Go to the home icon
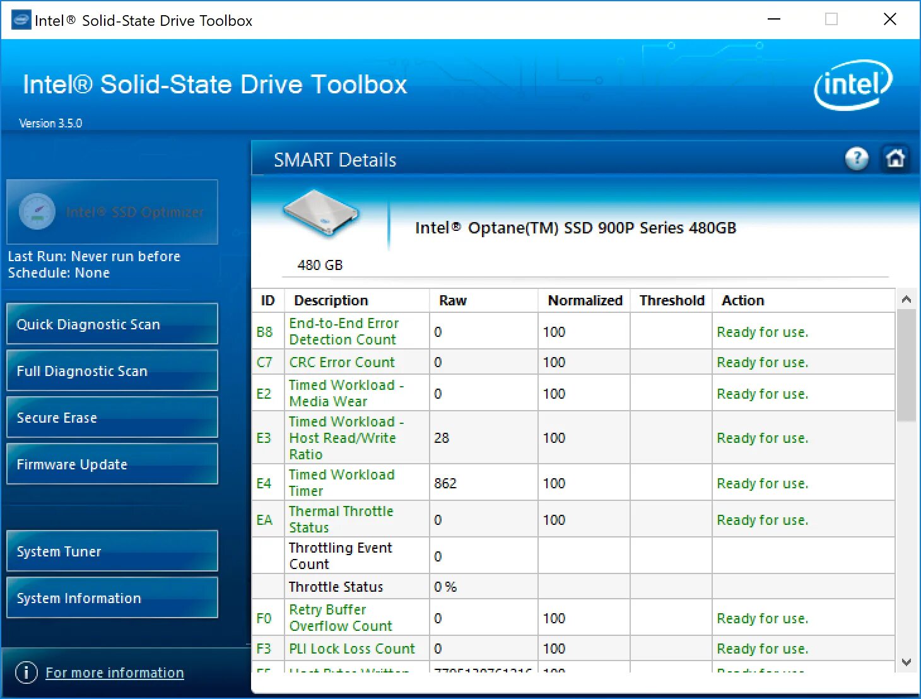 click(x=895, y=158)
